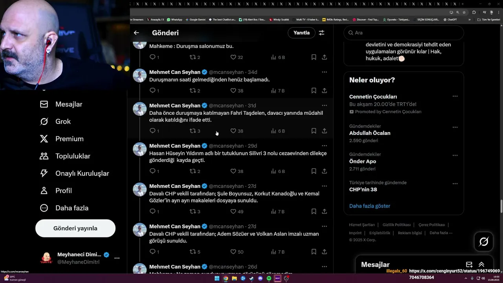Compose new message in Mesajlar drawer
This screenshot has height=283, width=503.
[469, 265]
